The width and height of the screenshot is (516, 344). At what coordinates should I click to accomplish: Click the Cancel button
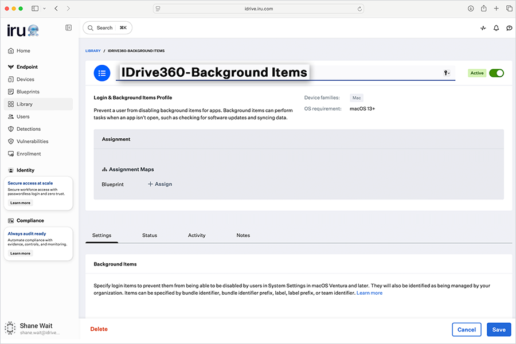(466, 330)
